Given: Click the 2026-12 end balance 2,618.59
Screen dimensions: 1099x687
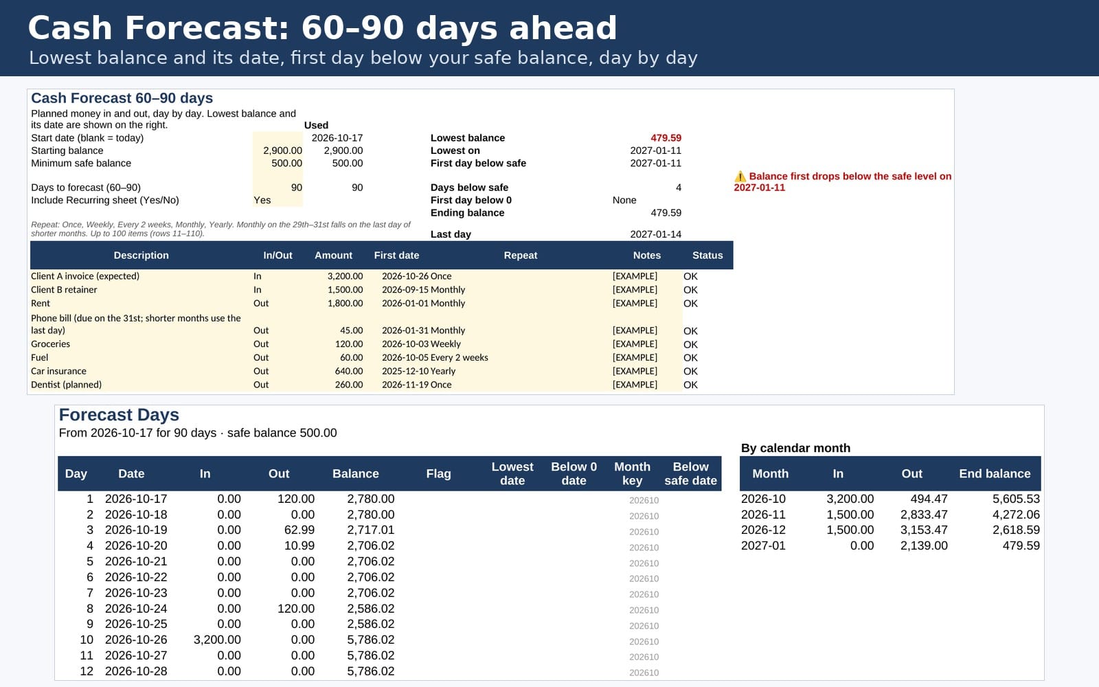Looking at the screenshot, I should coord(1016,530).
